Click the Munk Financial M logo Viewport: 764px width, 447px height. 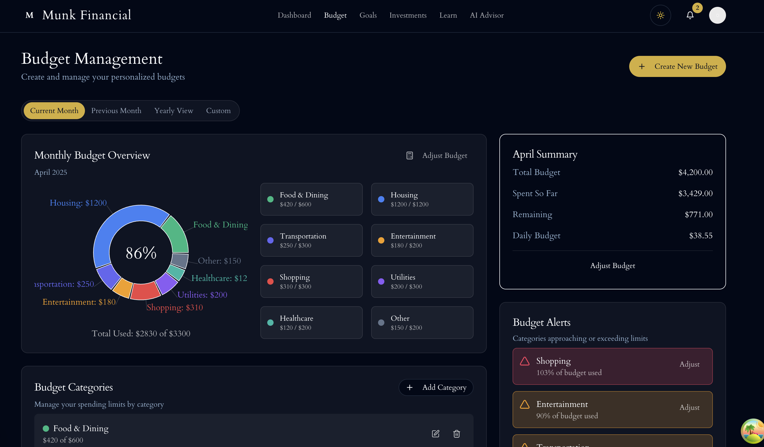(x=29, y=15)
